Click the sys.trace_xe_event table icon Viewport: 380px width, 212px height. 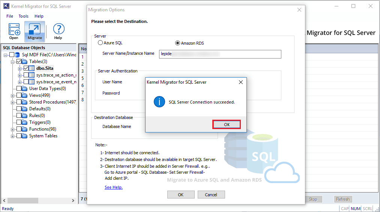[32, 82]
